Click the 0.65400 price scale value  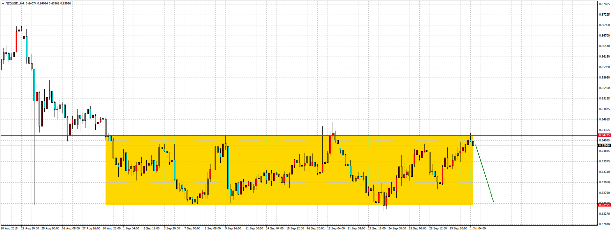click(x=604, y=88)
